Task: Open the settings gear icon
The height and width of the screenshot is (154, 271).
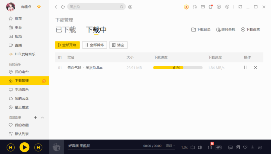Action: (227, 7)
